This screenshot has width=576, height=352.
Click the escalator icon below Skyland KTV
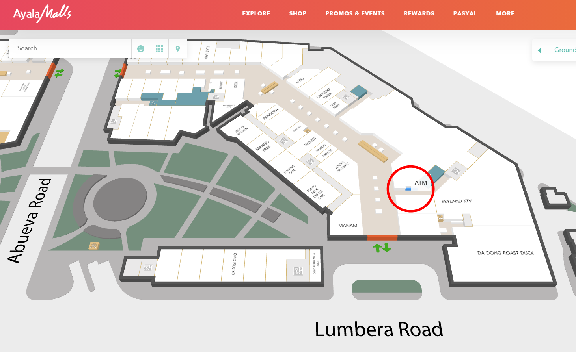441,218
